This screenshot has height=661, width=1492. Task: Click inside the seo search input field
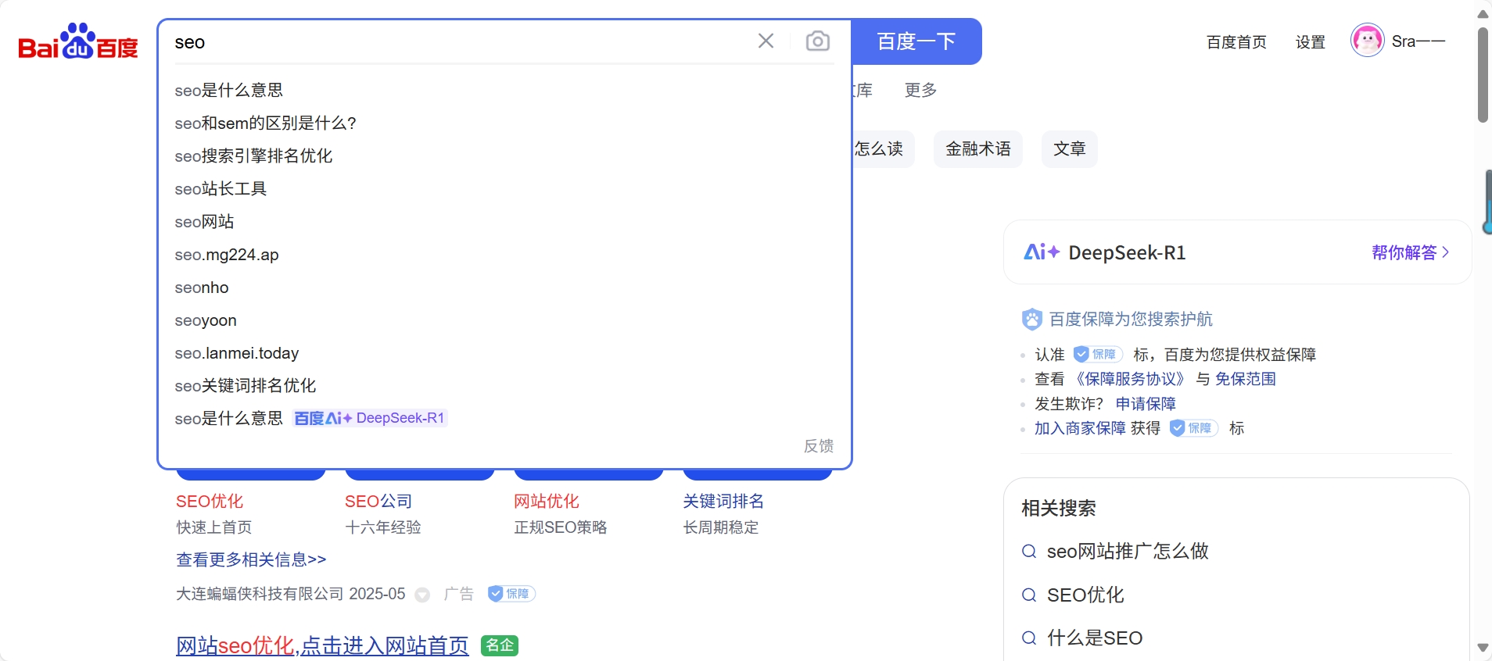point(454,42)
